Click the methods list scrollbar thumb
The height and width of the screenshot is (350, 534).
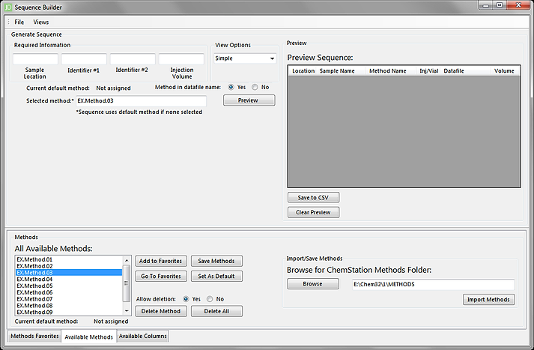(x=127, y=283)
